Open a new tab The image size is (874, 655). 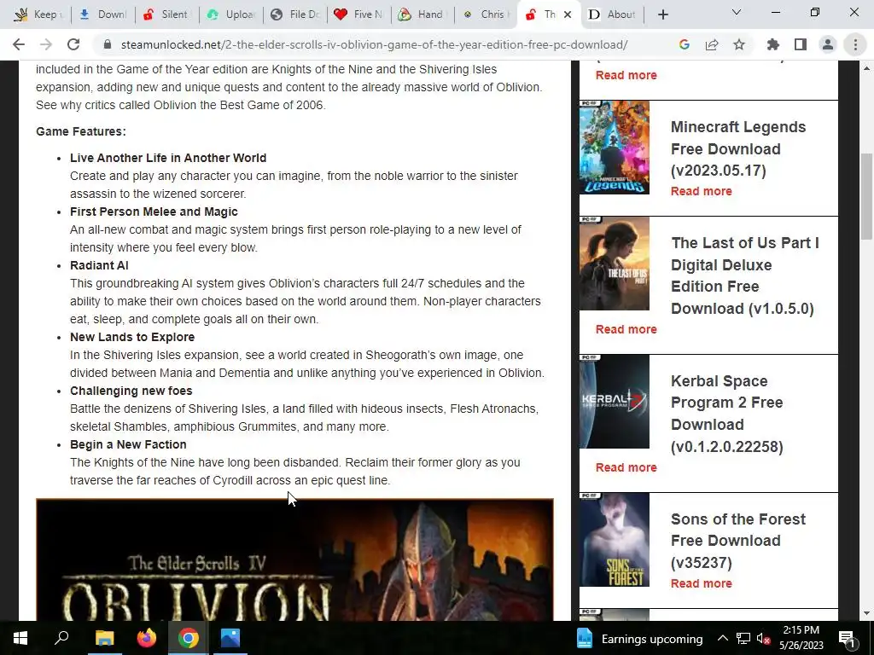pyautogui.click(x=662, y=14)
